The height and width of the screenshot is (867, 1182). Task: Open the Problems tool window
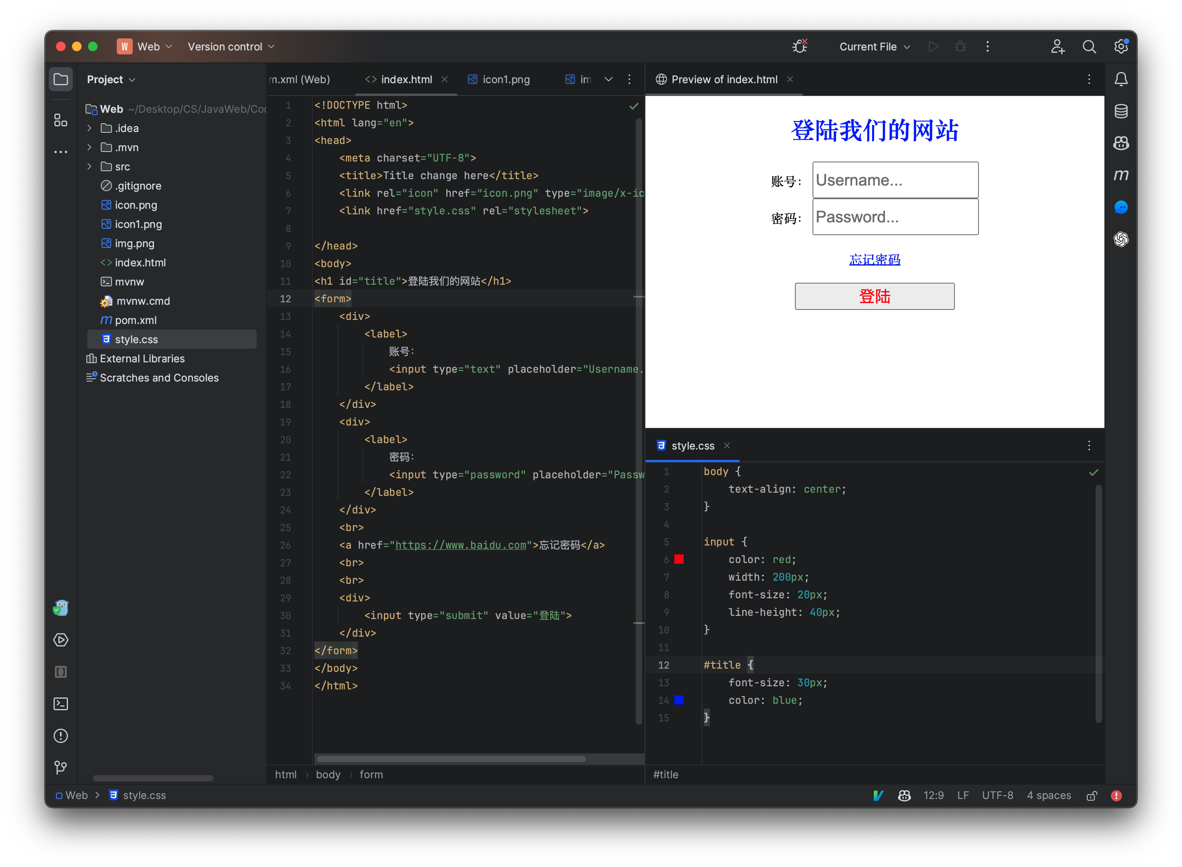(60, 736)
